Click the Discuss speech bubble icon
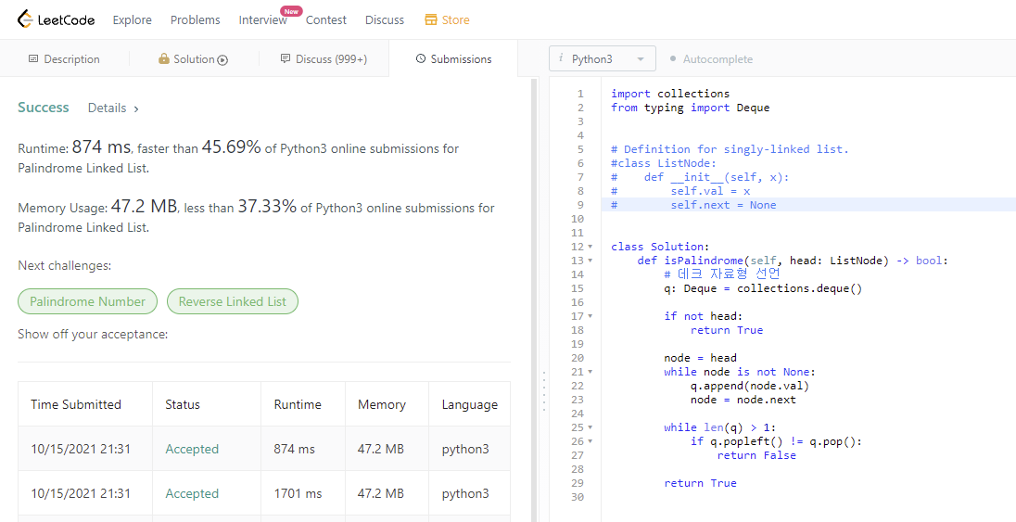The height and width of the screenshot is (522, 1016). click(286, 59)
